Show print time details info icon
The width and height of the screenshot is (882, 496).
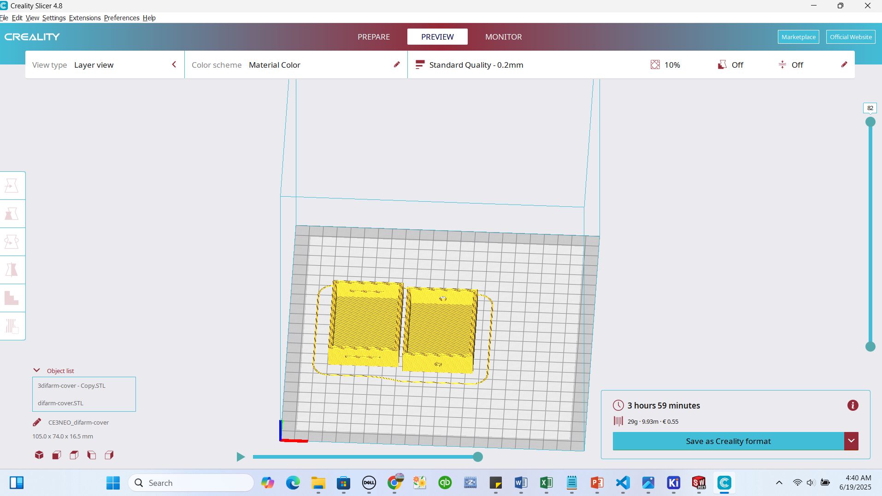tap(853, 405)
